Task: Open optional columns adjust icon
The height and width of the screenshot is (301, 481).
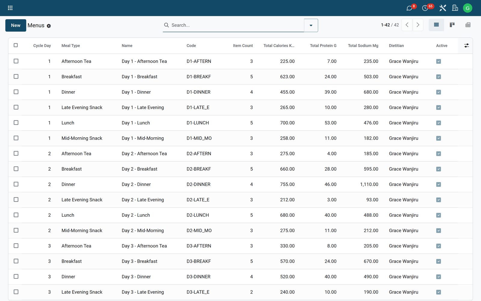Action: pyautogui.click(x=466, y=45)
